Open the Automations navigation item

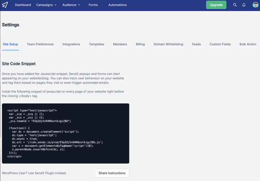pyautogui.click(x=118, y=5)
